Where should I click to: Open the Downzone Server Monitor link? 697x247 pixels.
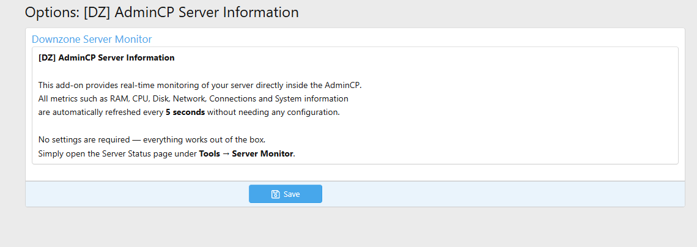(92, 39)
